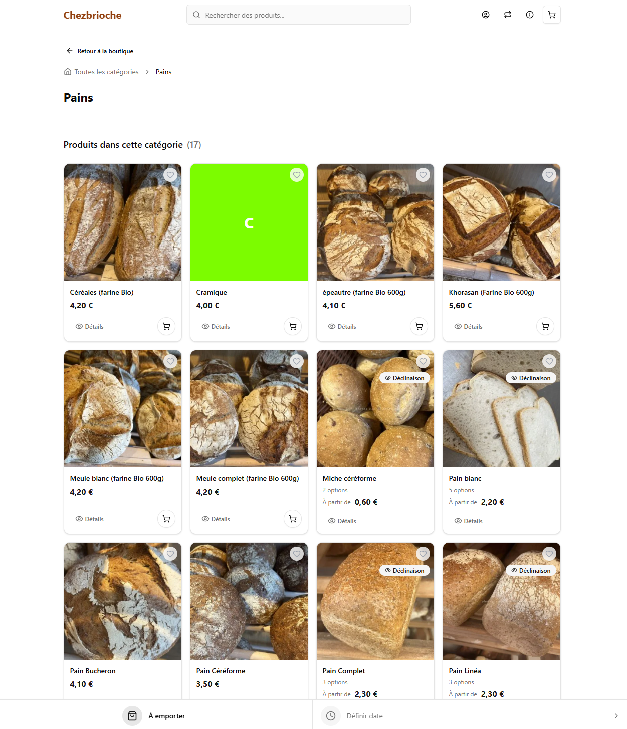Toggle favorite heart on Pain blanc
This screenshot has width=627, height=729.
pyautogui.click(x=549, y=361)
